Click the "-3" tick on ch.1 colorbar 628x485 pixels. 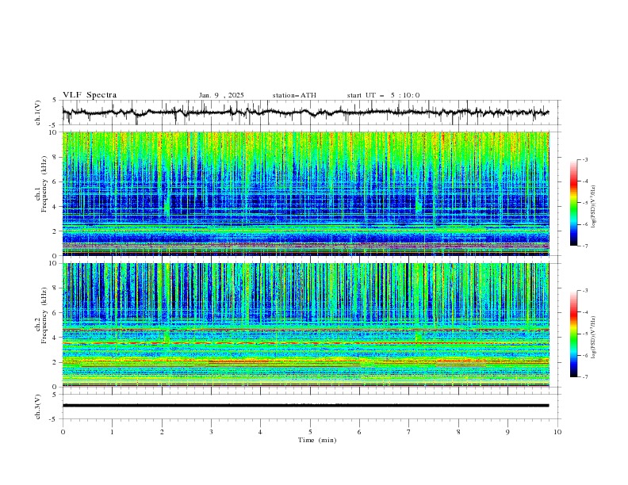point(584,159)
